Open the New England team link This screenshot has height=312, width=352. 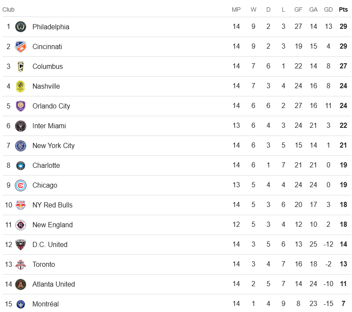(52, 225)
